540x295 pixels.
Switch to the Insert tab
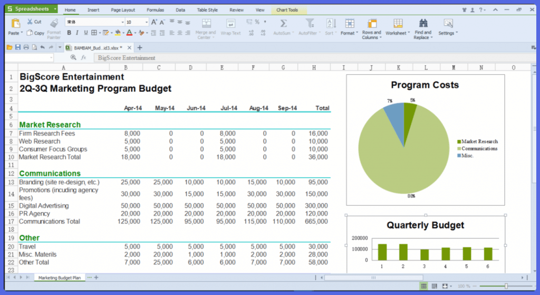93,10
